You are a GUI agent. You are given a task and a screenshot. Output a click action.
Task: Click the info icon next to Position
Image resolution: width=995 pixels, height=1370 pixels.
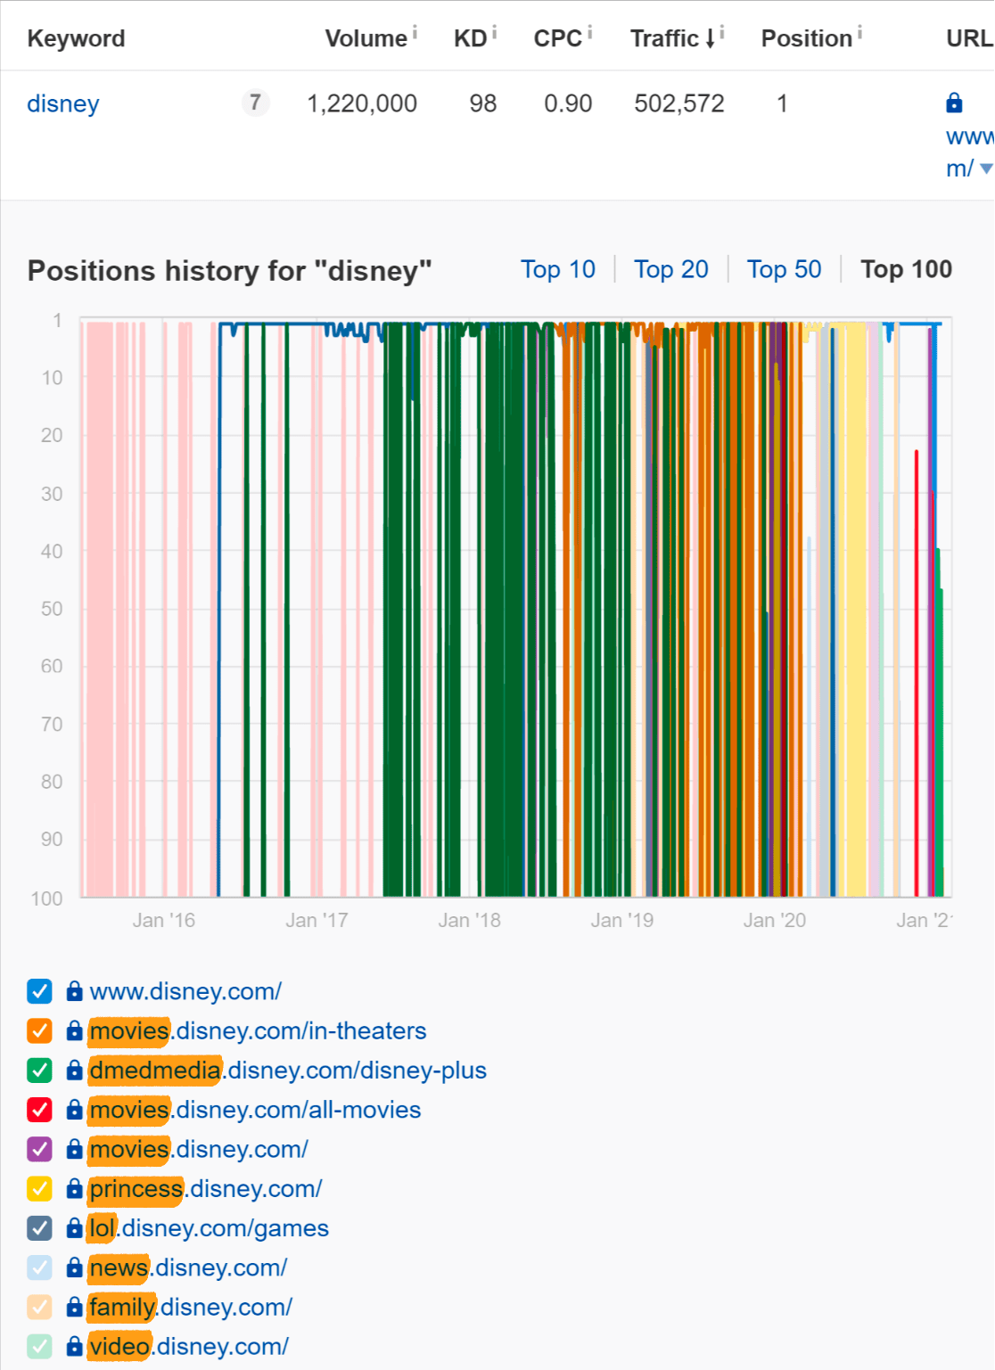tap(859, 33)
